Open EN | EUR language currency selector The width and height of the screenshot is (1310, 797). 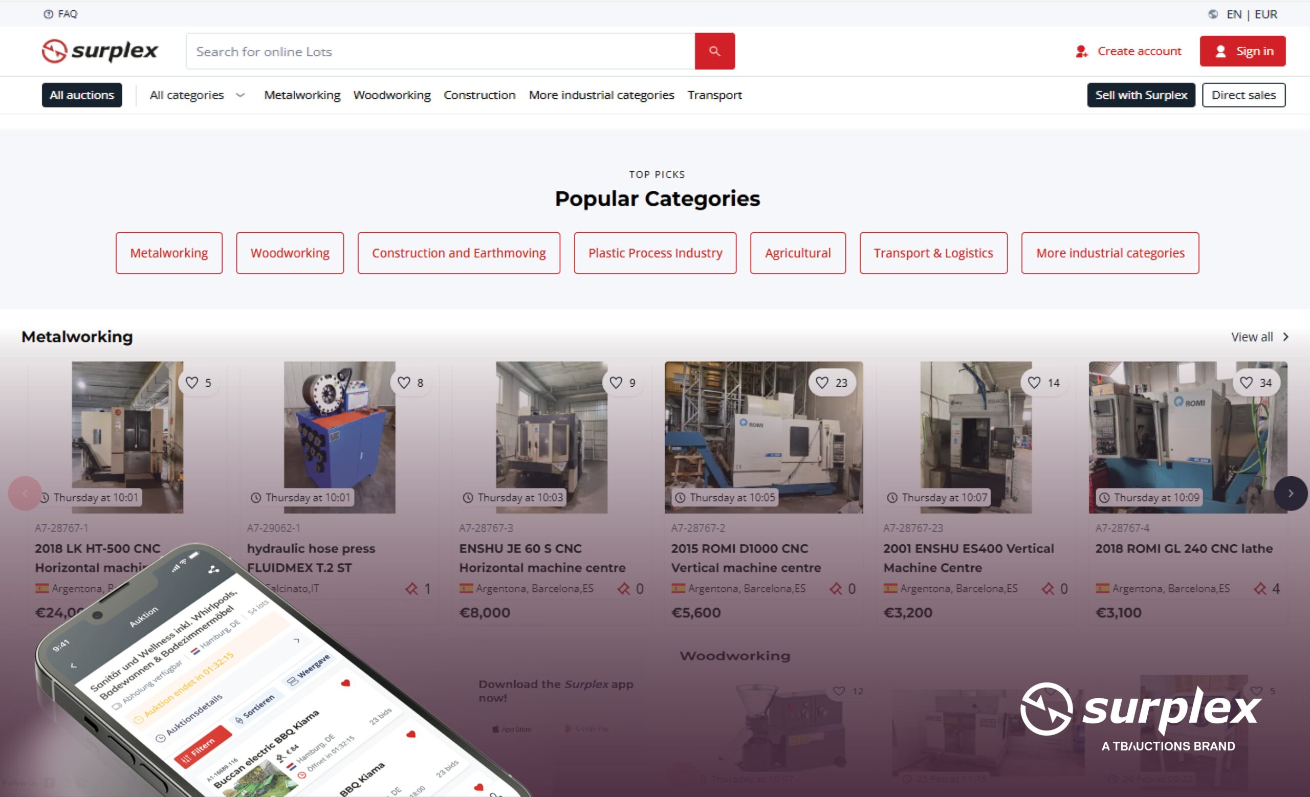pyautogui.click(x=1251, y=14)
